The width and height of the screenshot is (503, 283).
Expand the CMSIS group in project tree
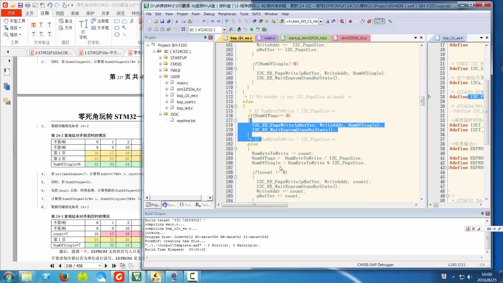point(160,64)
